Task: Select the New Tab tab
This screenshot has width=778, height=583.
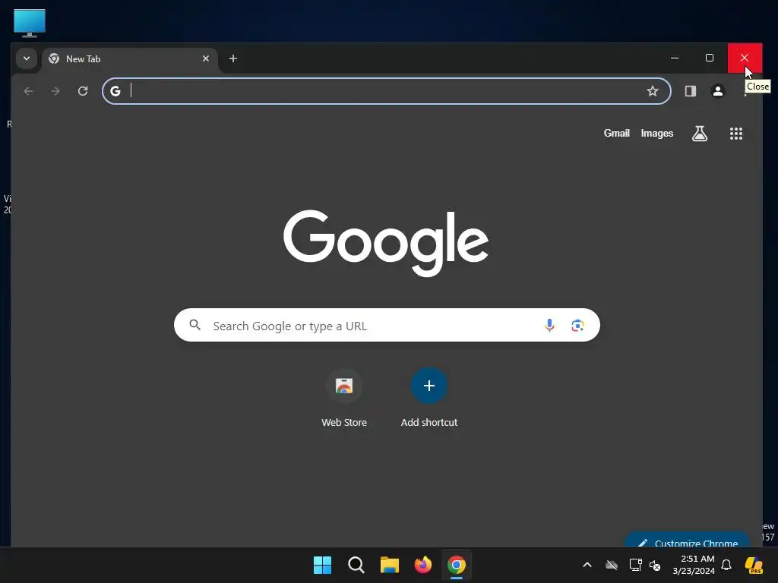Action: point(130,59)
